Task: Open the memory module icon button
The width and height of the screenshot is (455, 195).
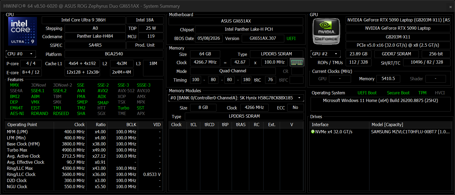Action: (297, 62)
